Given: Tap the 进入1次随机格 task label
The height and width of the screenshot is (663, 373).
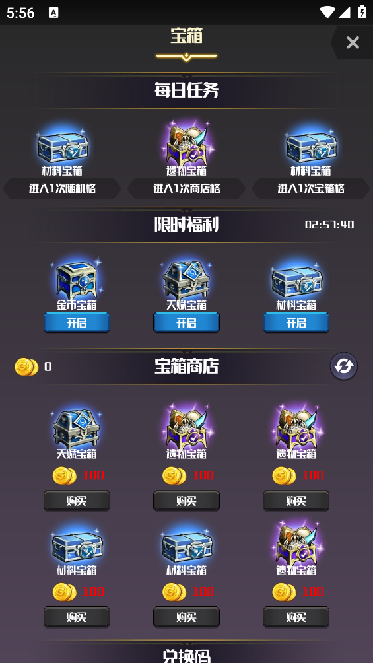Looking at the screenshot, I should [x=62, y=188].
